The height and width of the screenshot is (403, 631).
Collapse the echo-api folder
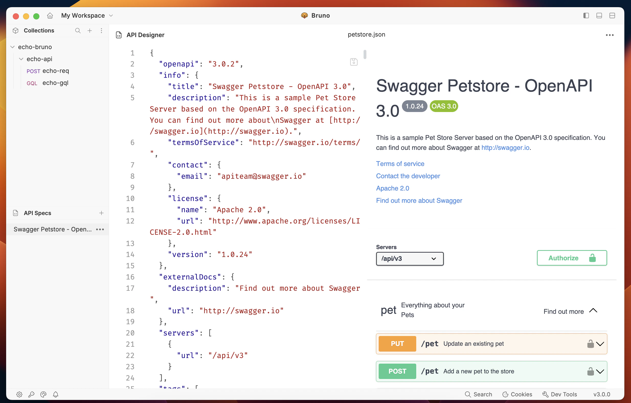tap(21, 59)
